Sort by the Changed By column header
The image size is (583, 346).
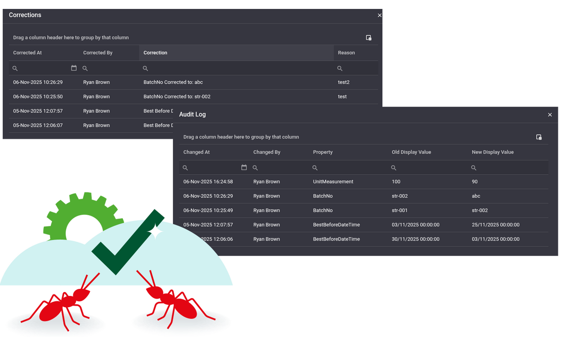pyautogui.click(x=267, y=152)
